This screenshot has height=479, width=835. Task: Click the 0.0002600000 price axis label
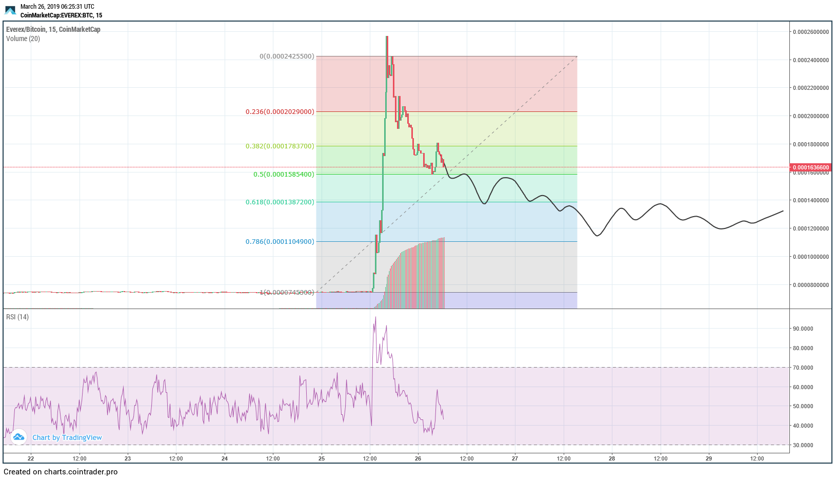[x=810, y=32]
